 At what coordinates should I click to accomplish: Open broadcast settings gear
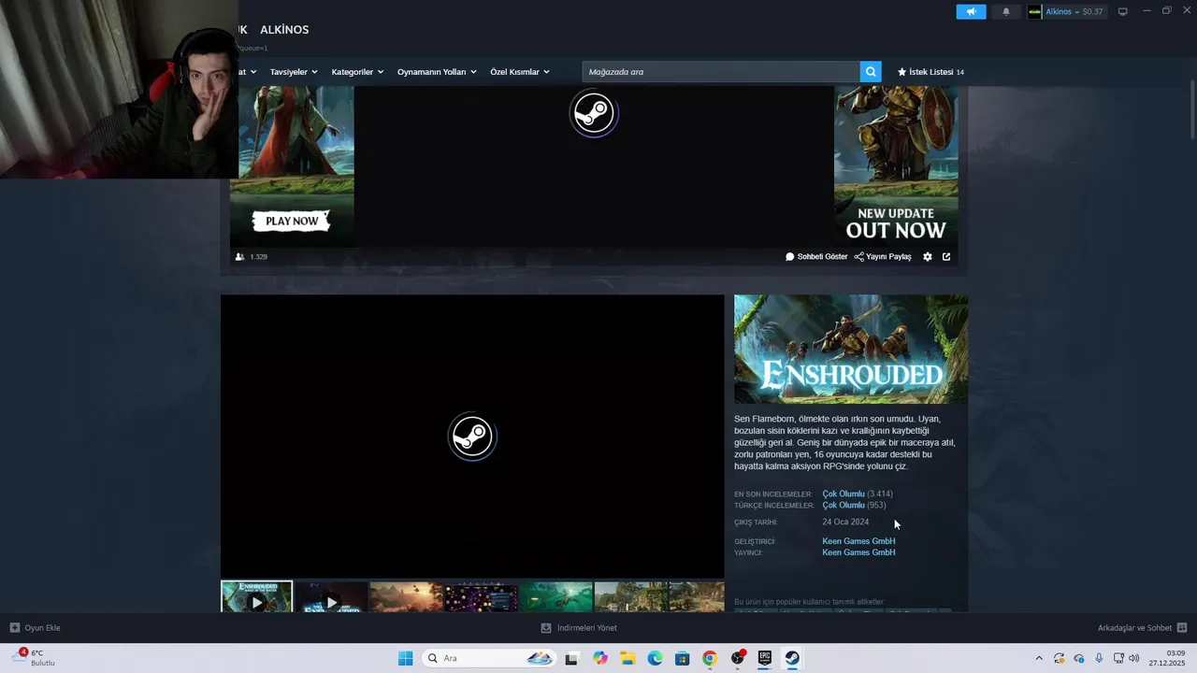[x=928, y=257]
